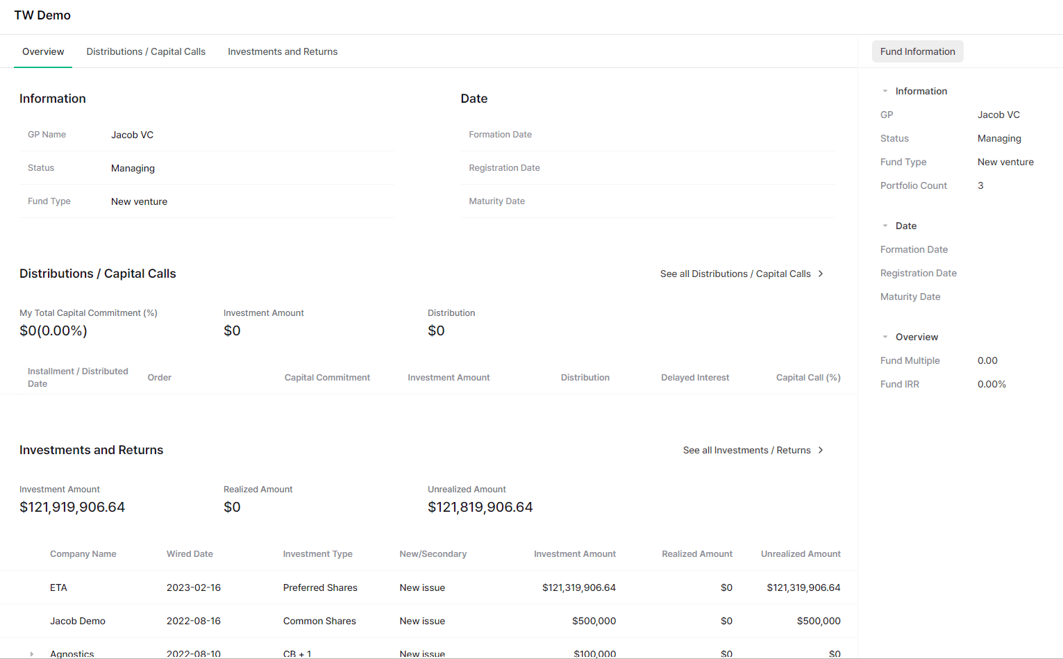
Task: Click the Capital Call (%) column header
Action: [x=808, y=378]
